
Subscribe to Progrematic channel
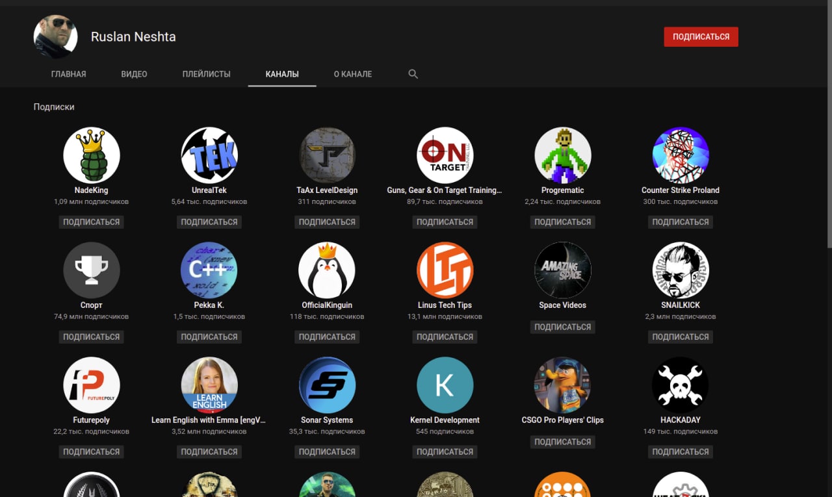click(x=563, y=222)
